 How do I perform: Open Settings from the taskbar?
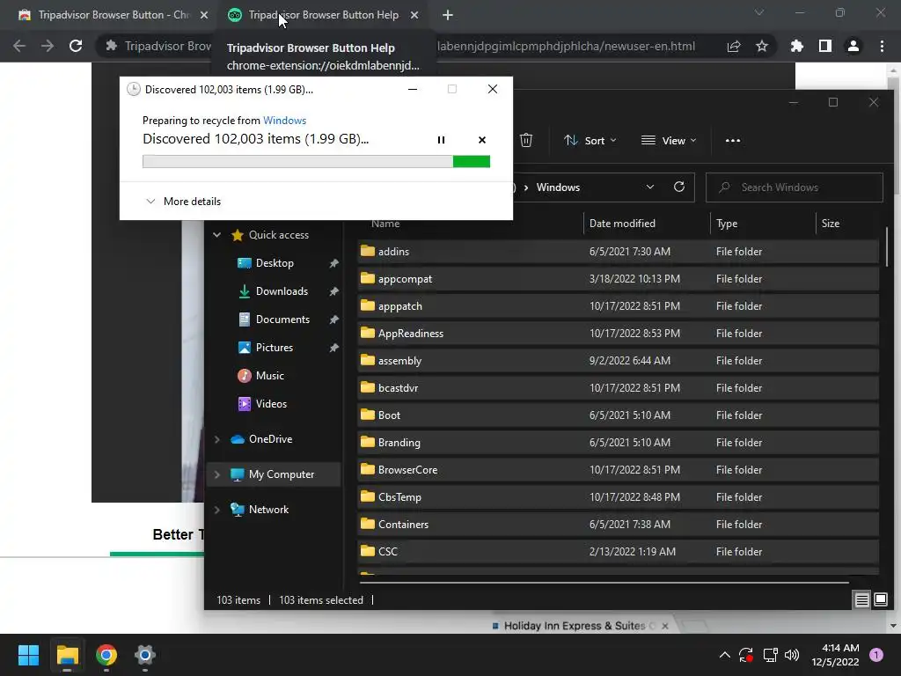coord(145,655)
